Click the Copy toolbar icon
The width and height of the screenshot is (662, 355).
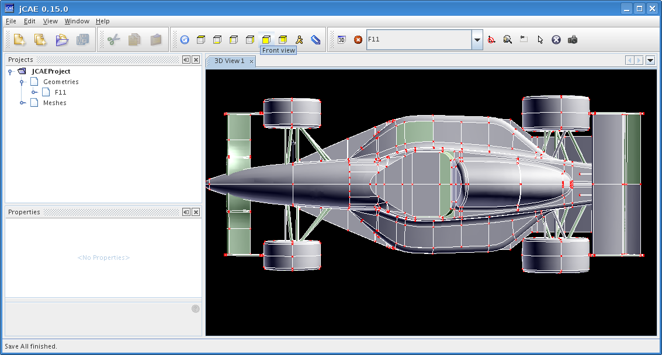tap(135, 40)
